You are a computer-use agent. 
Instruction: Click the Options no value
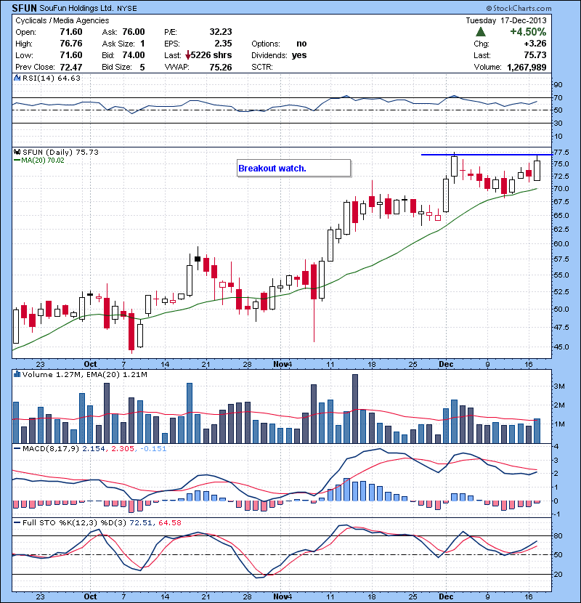(302, 44)
